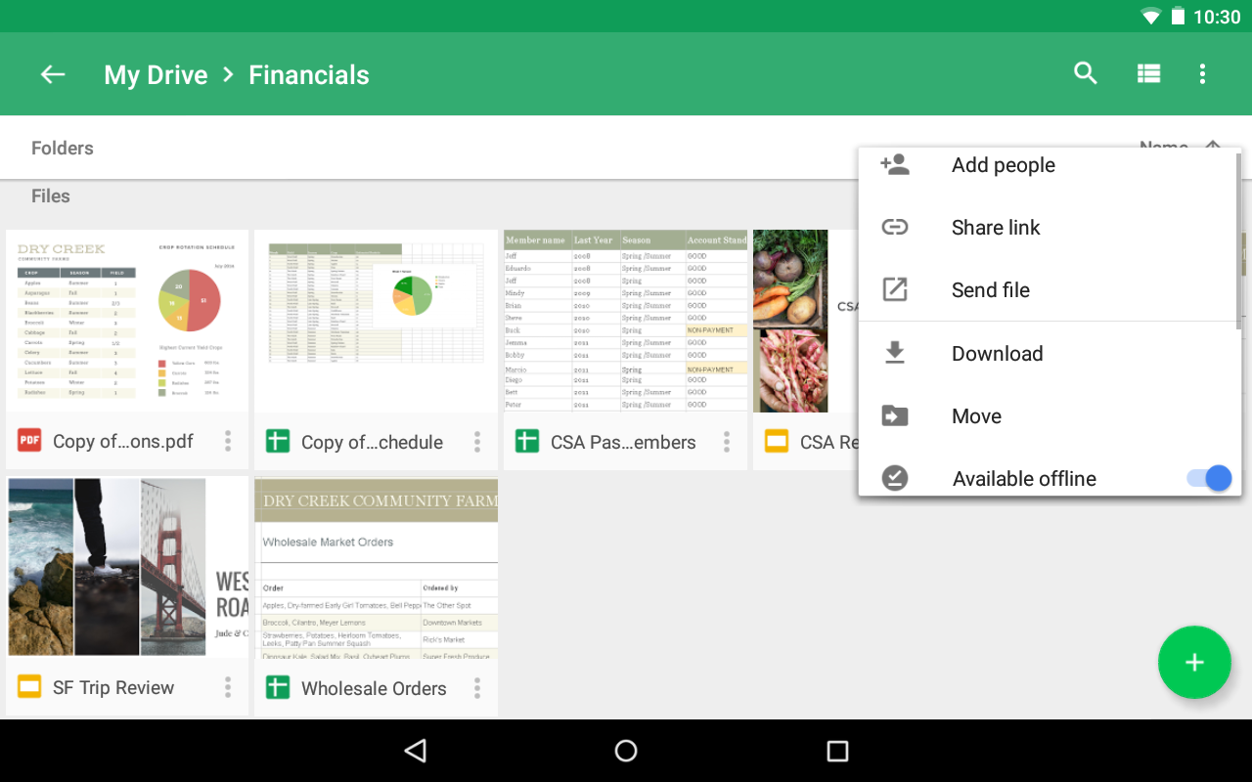The height and width of the screenshot is (782, 1252).
Task: Open overflow menu for SF Trip Review
Action: click(227, 687)
